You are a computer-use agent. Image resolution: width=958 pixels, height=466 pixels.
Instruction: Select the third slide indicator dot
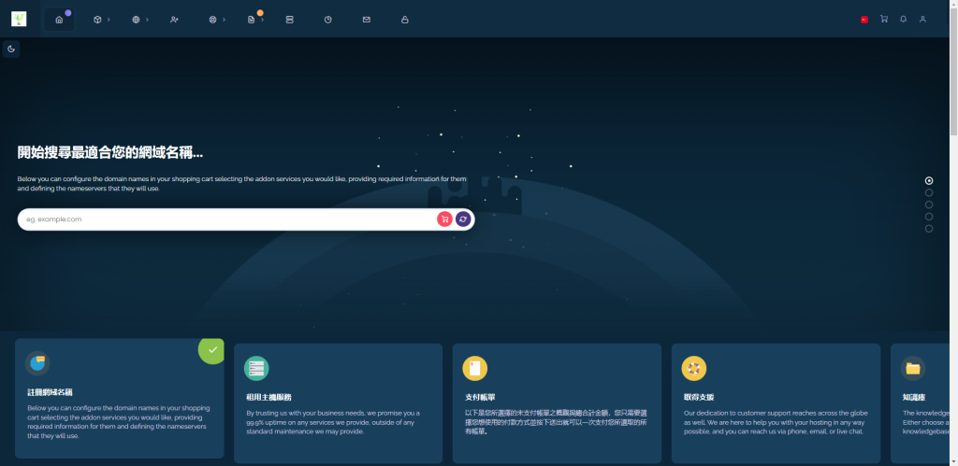929,205
